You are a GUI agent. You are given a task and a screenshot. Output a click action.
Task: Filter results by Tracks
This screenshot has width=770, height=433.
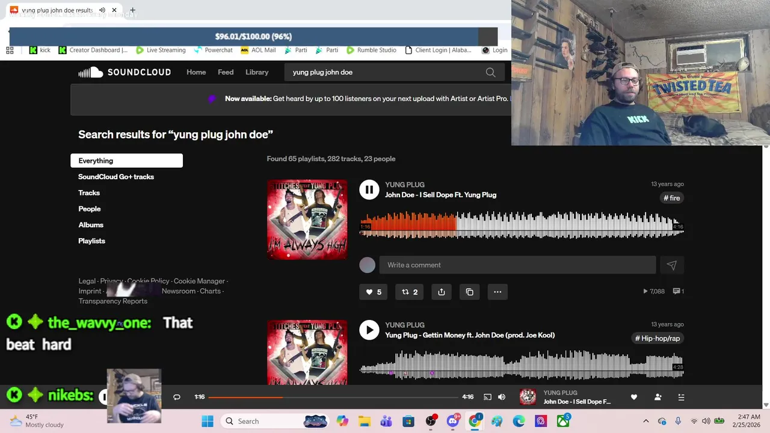point(89,193)
